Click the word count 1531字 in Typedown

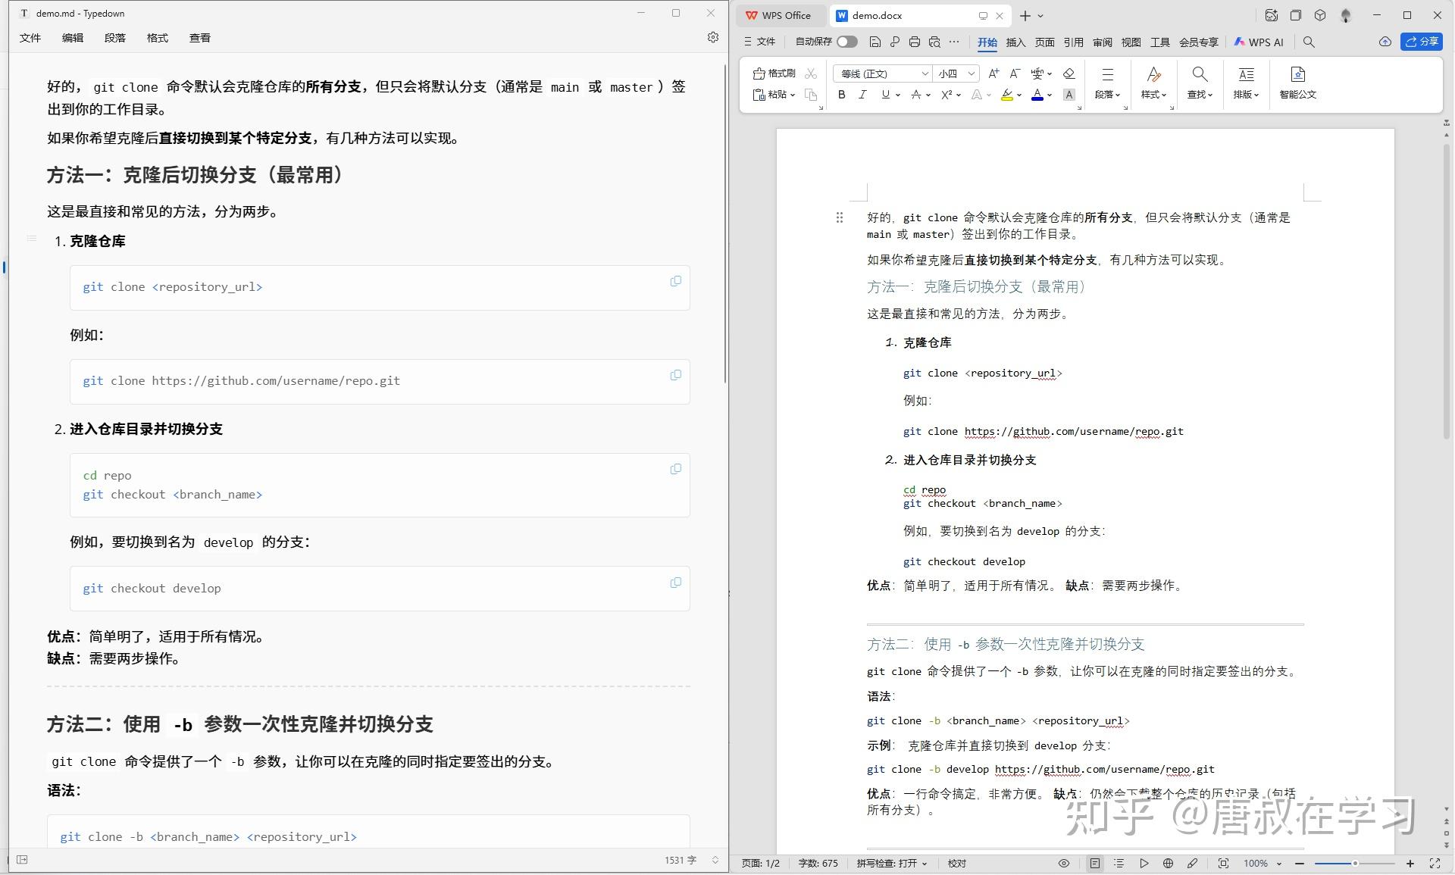[680, 860]
